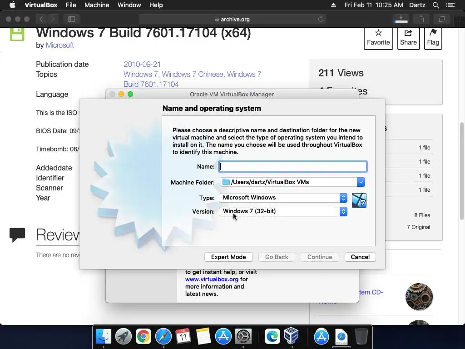Viewport: 465px width, 349px height.
Task: Open Safari in the Dock
Action: [163, 337]
